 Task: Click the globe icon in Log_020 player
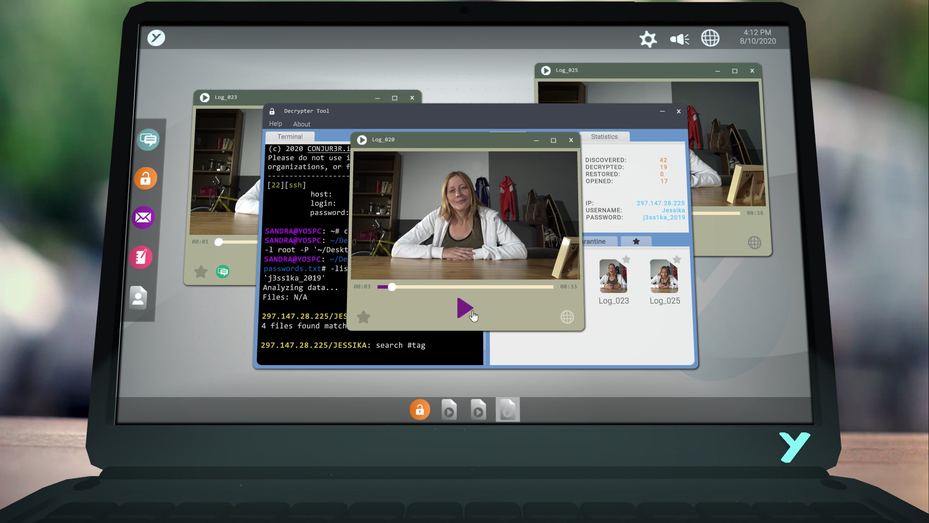point(567,317)
